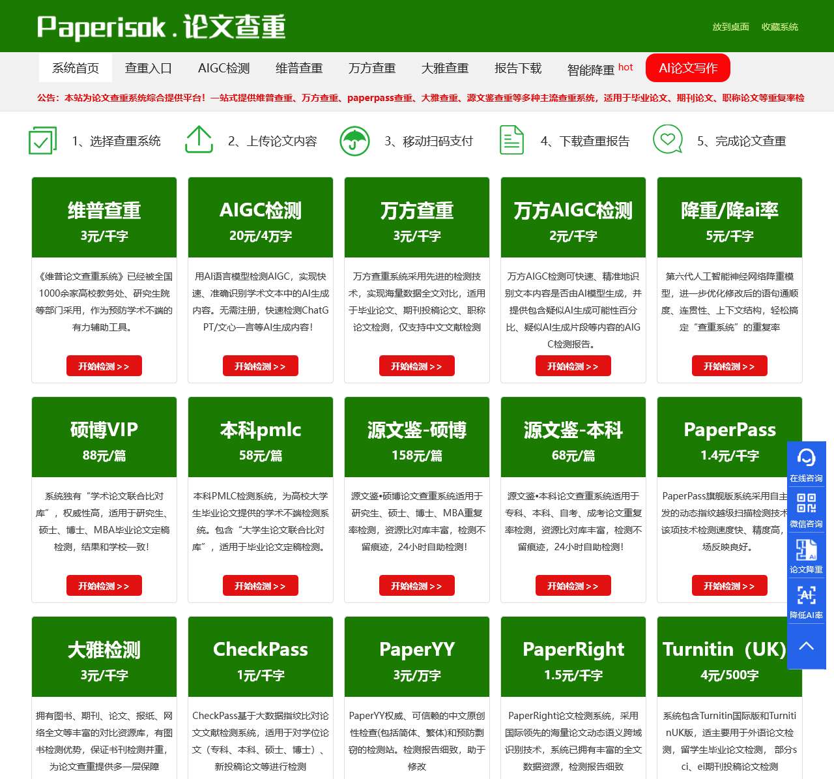Click the 源文鉴-本科 68元/篇 green header
The height and width of the screenshot is (779, 834).
click(573, 437)
